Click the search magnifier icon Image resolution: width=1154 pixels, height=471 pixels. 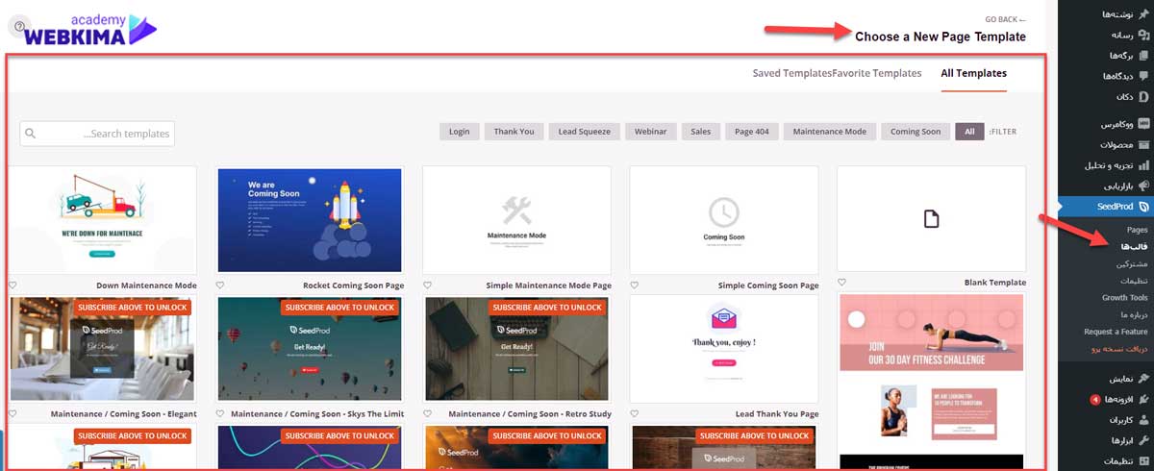point(32,134)
